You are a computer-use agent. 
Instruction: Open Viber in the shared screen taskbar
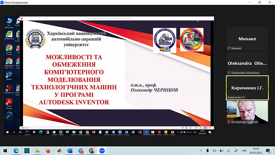pyautogui.click(x=120, y=132)
